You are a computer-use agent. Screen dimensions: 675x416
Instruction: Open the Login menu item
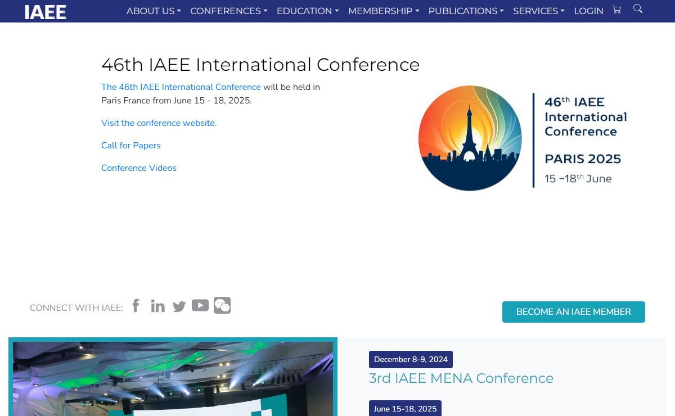click(x=588, y=11)
